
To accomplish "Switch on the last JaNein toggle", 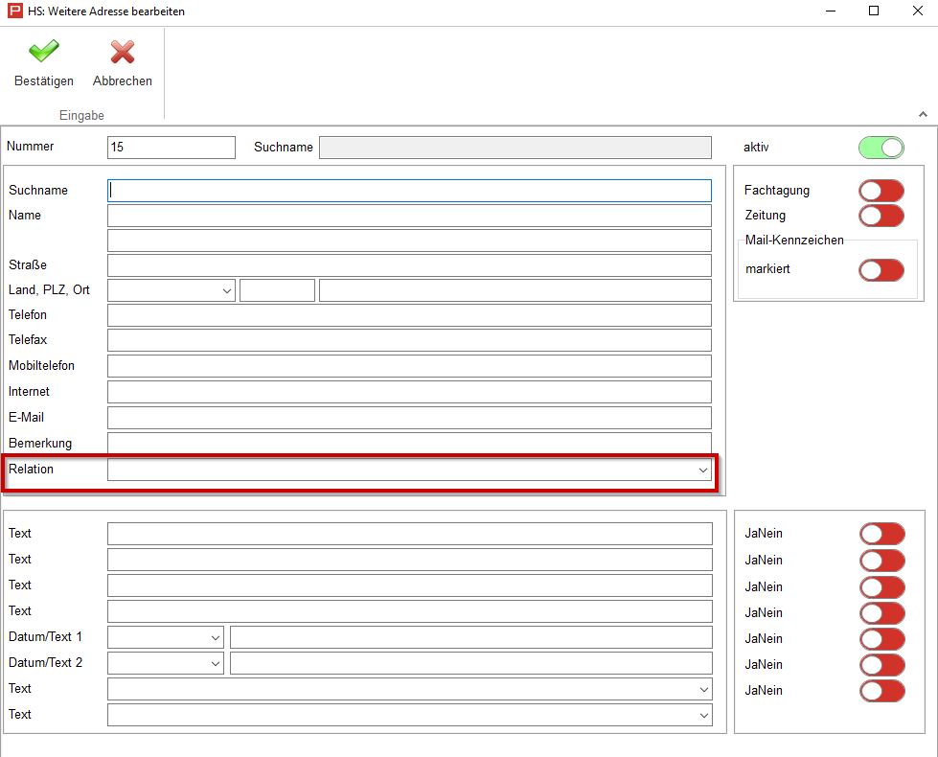I will [x=881, y=691].
